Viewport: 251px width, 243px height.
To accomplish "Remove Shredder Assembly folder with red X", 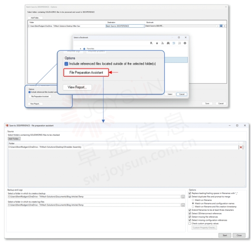I will coord(241,147).
